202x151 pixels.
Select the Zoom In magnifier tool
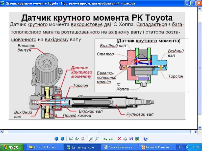click(x=91, y=139)
